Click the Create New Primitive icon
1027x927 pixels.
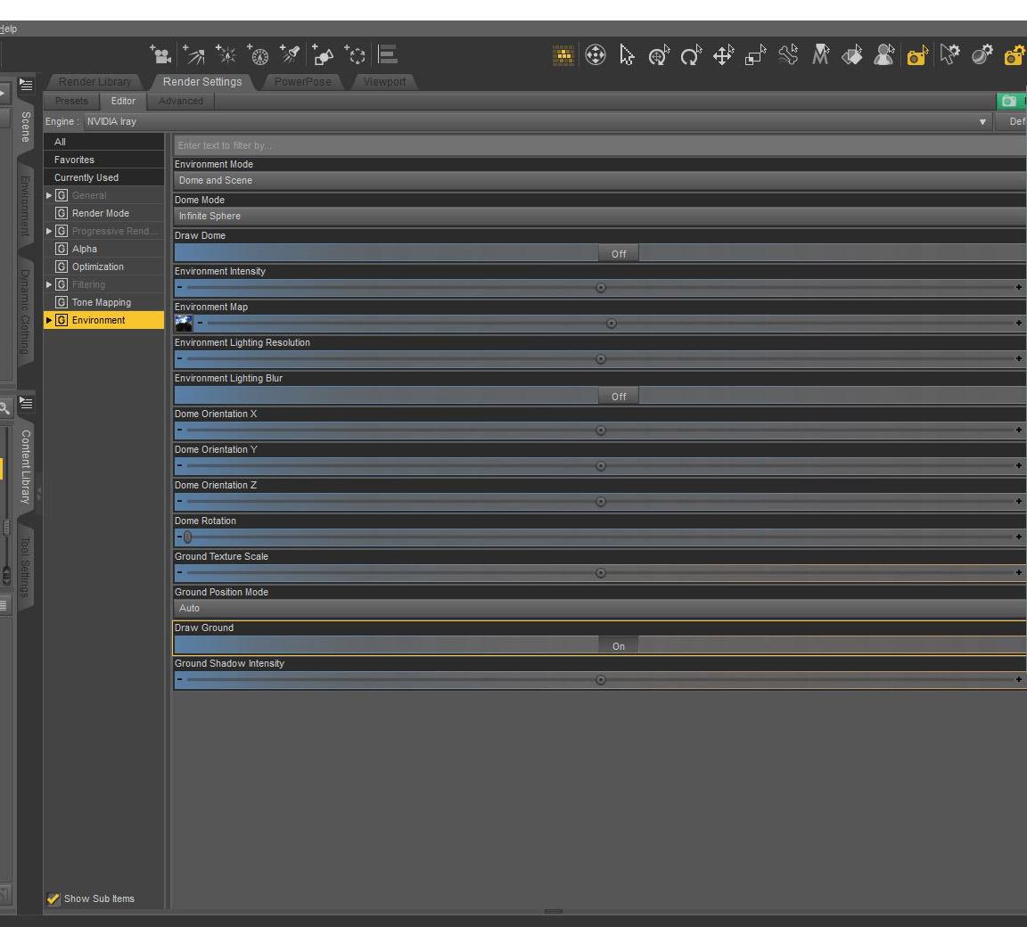coord(322,55)
